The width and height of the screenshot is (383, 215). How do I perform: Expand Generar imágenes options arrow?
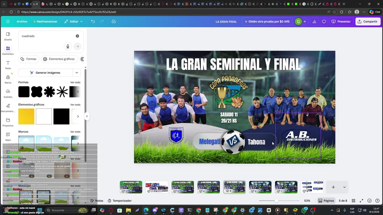click(77, 73)
